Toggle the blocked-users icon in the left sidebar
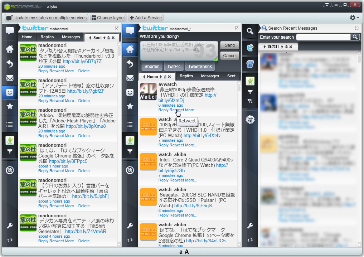 pos(10,170)
